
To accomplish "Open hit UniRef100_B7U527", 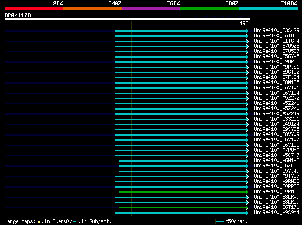I will pyautogui.click(x=277, y=51).
